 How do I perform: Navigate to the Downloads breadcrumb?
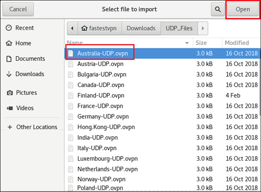click(141, 28)
